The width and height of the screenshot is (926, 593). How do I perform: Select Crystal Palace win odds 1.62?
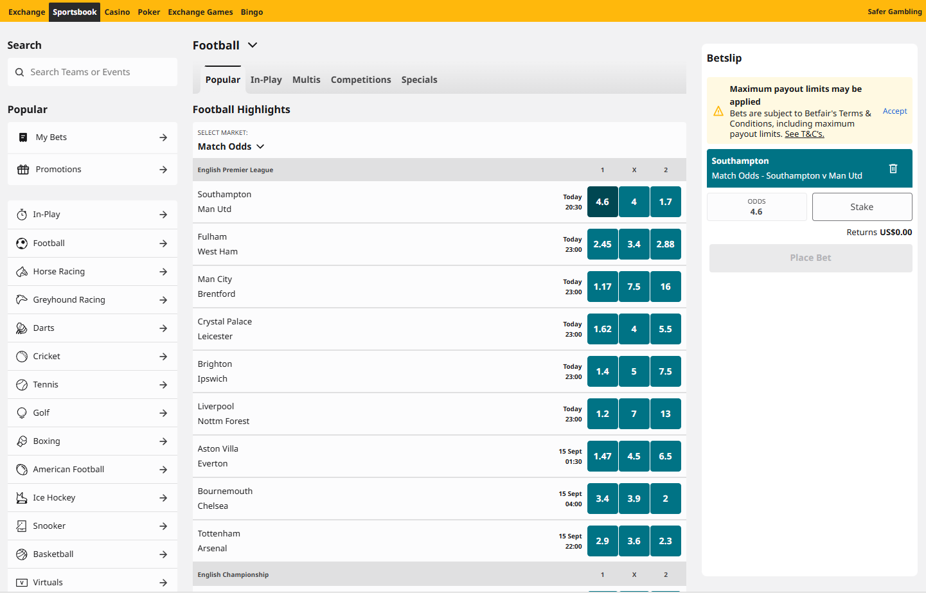coord(603,329)
